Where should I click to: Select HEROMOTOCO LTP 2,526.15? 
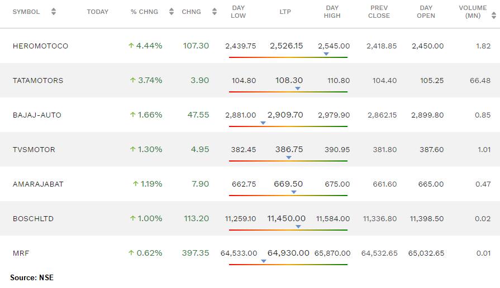287,46
